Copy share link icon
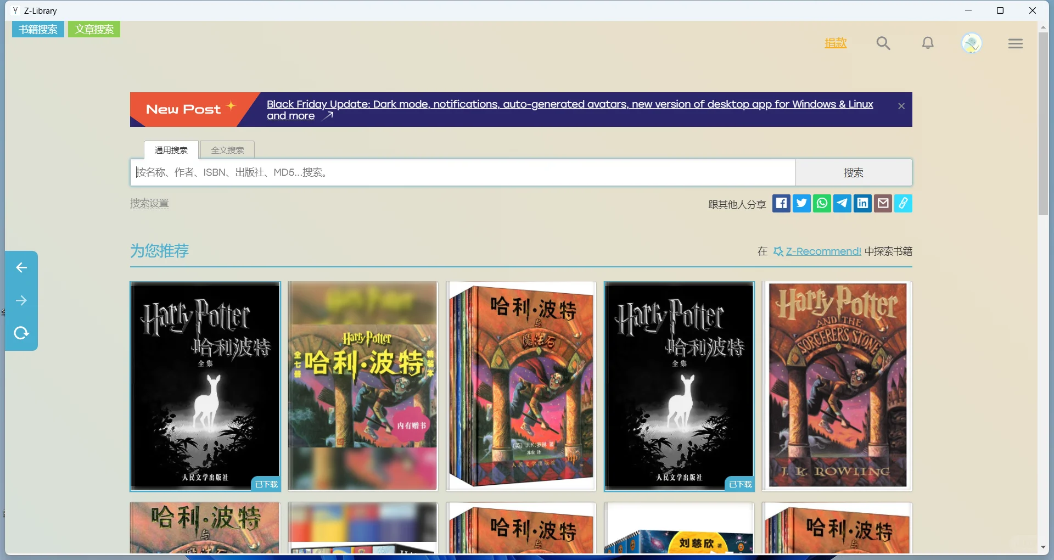Viewport: 1054px width, 560px height. tap(903, 204)
